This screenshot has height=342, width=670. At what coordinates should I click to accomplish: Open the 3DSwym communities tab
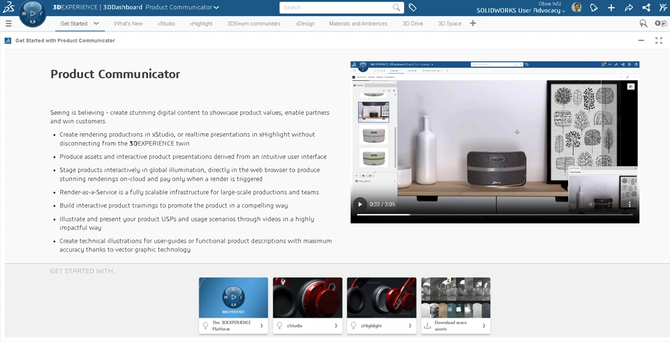pos(254,24)
